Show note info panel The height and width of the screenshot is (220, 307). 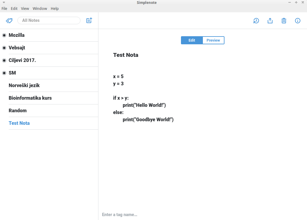pyautogui.click(x=297, y=21)
